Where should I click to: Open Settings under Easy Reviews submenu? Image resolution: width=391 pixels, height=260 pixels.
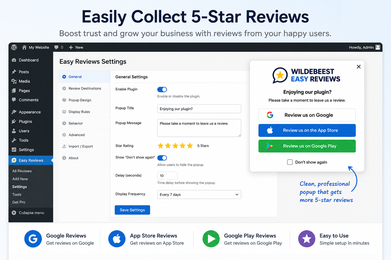20,187
